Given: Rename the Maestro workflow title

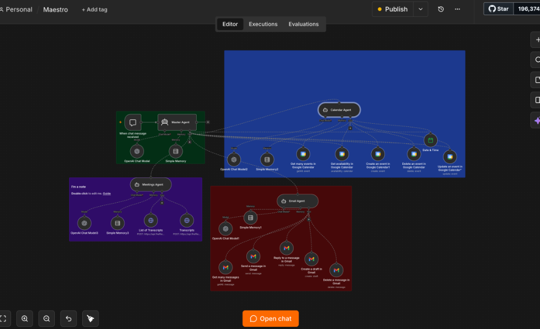Looking at the screenshot, I should point(55,9).
